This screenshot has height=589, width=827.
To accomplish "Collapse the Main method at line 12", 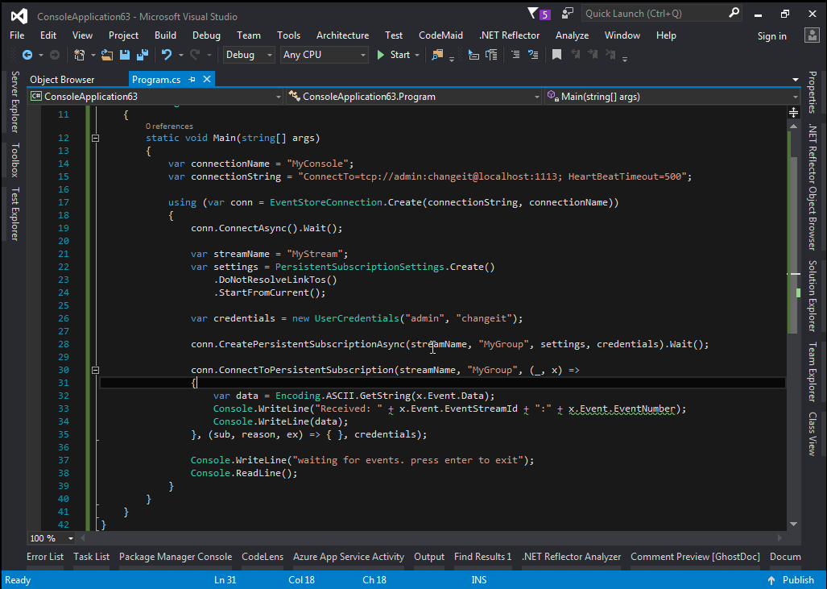I will (96, 139).
